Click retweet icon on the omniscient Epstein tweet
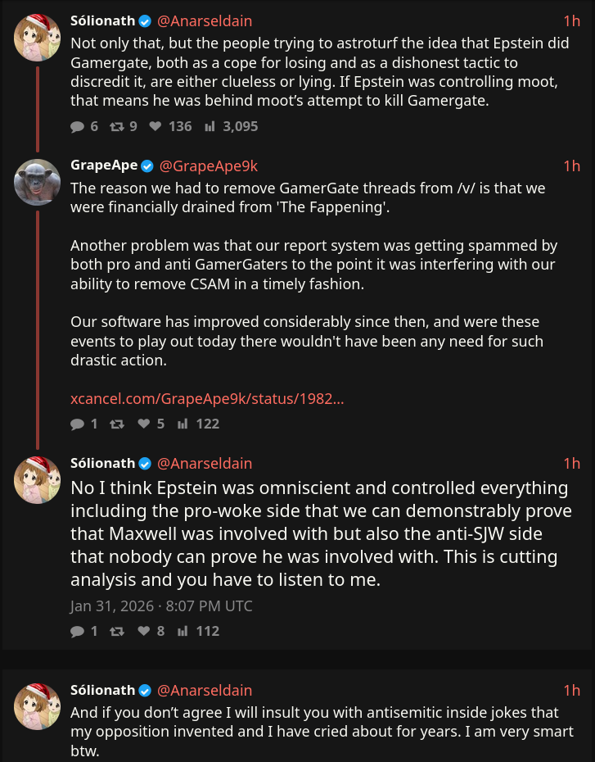This screenshot has height=762, width=595. click(x=116, y=631)
